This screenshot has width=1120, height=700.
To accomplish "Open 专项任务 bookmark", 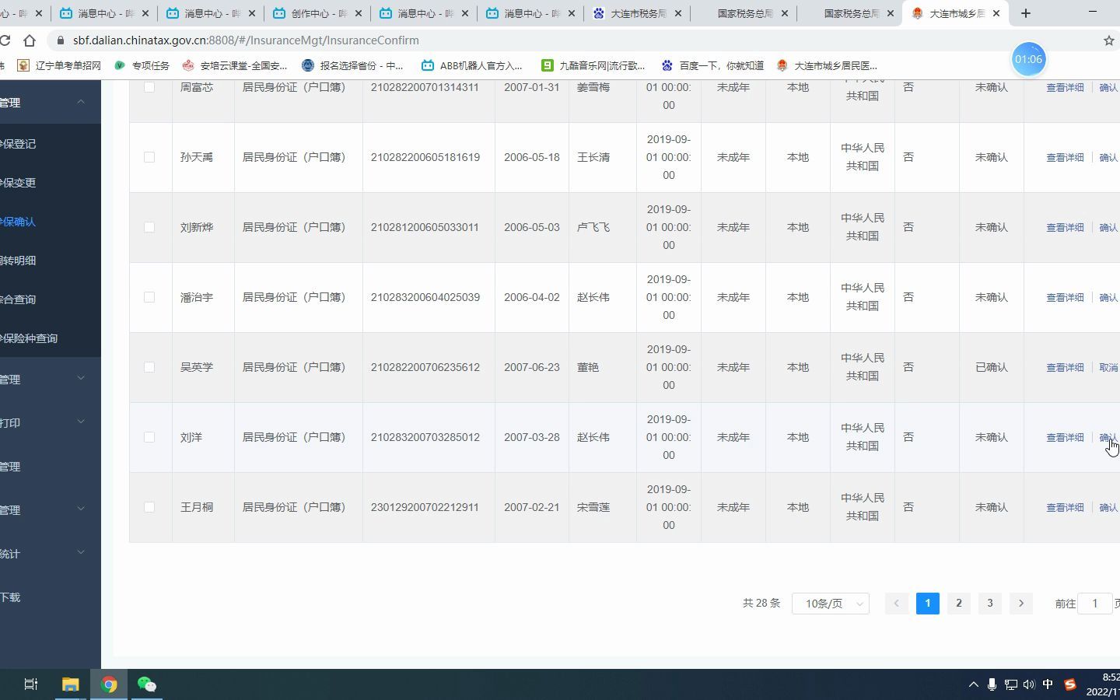I will point(142,66).
